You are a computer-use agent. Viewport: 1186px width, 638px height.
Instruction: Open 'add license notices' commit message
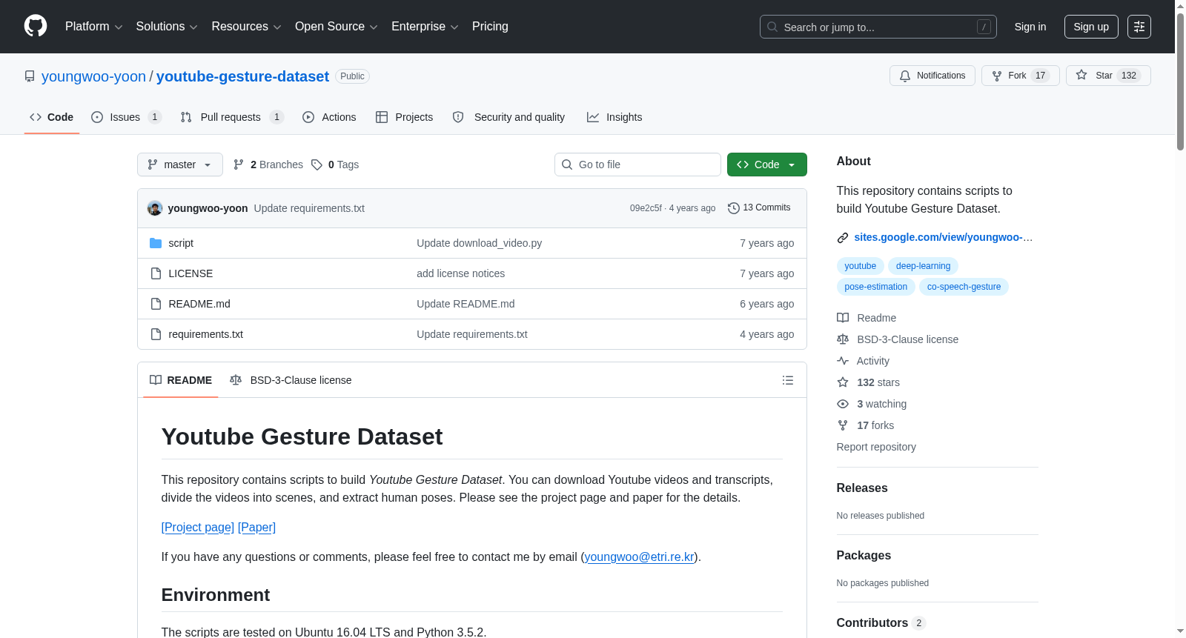tap(460, 273)
